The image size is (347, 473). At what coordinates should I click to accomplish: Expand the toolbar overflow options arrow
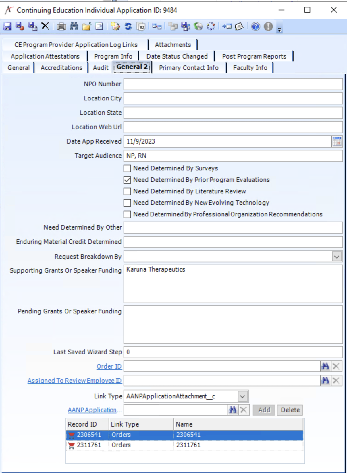click(279, 29)
